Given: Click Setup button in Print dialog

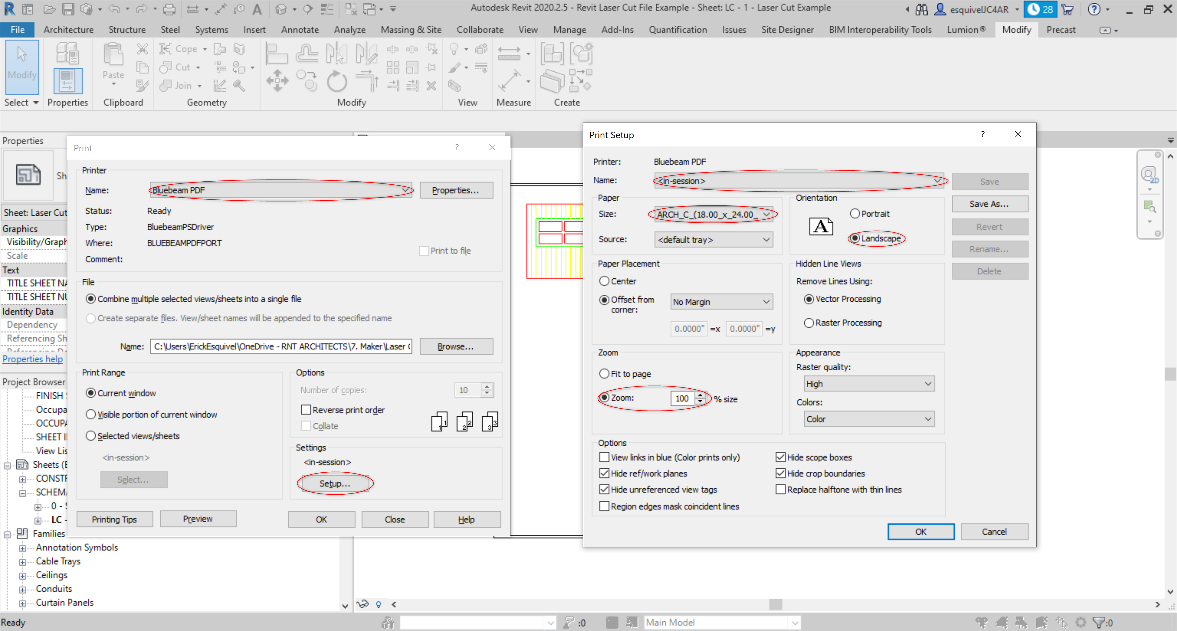Looking at the screenshot, I should pyautogui.click(x=335, y=484).
